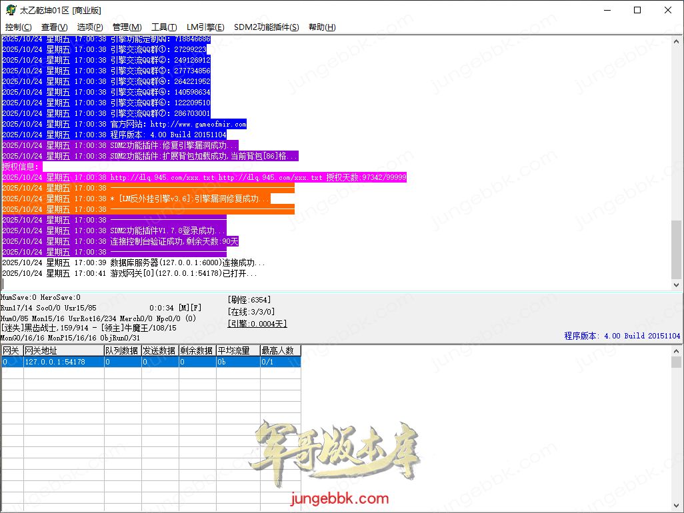Click the application icon in the title bar

(11, 10)
